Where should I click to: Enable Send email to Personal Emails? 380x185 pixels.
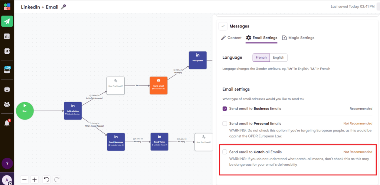(x=225, y=123)
